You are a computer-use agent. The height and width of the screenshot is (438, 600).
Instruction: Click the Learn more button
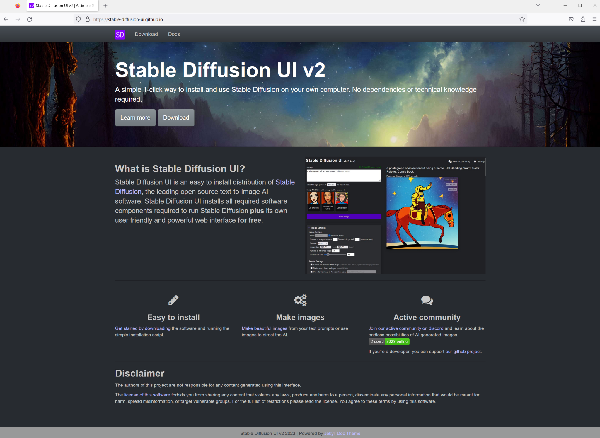tap(135, 117)
